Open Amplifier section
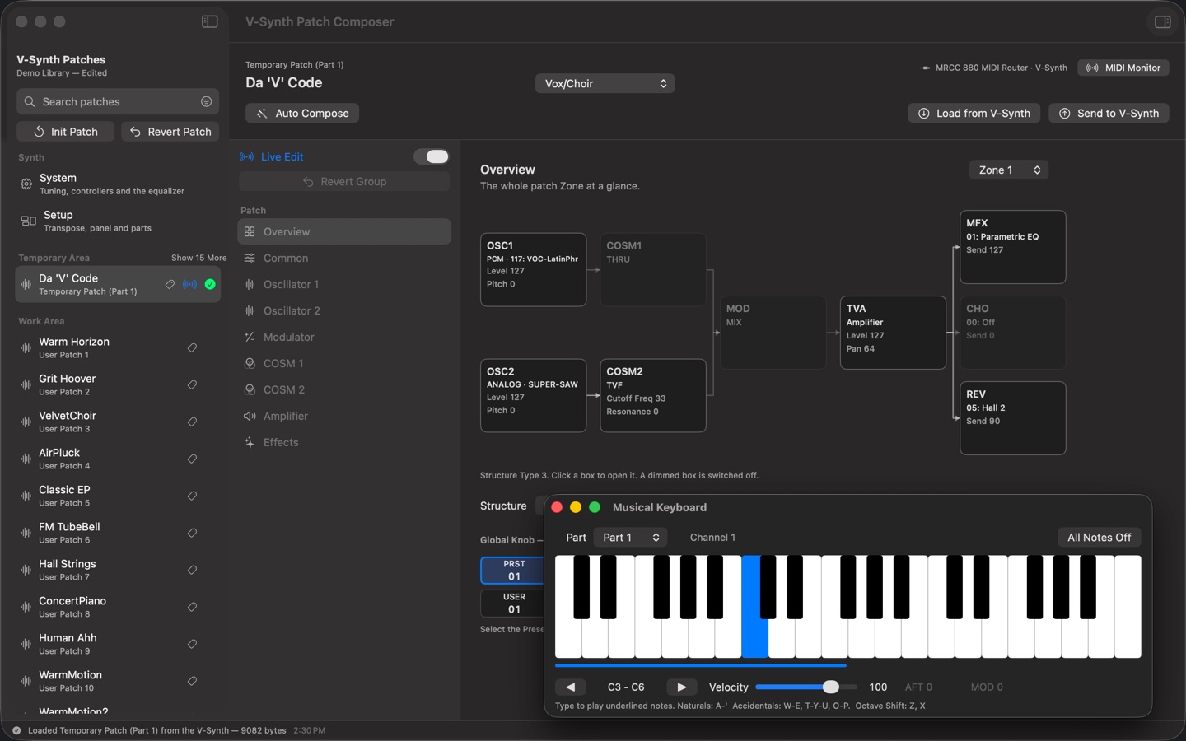Screen dimensions: 1186x741 pyautogui.click(x=344, y=416)
